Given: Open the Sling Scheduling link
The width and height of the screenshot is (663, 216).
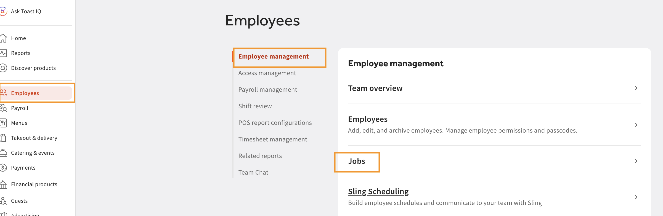Looking at the screenshot, I should pyautogui.click(x=378, y=191).
